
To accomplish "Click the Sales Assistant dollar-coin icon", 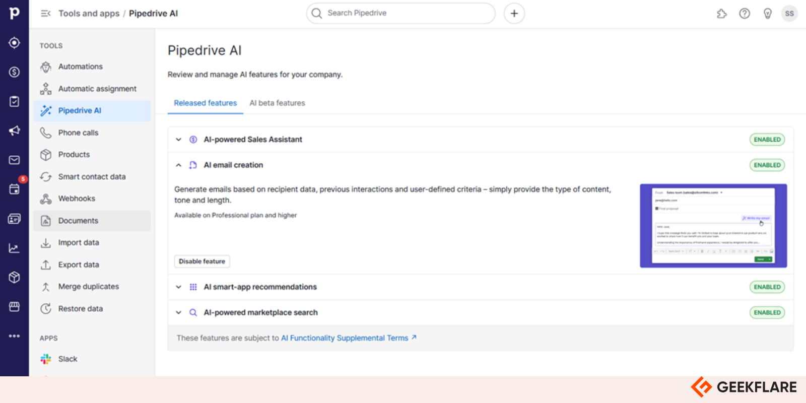I will (x=193, y=140).
